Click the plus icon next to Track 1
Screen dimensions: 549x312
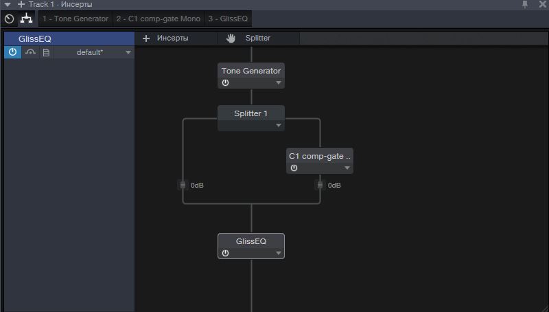[21, 4]
